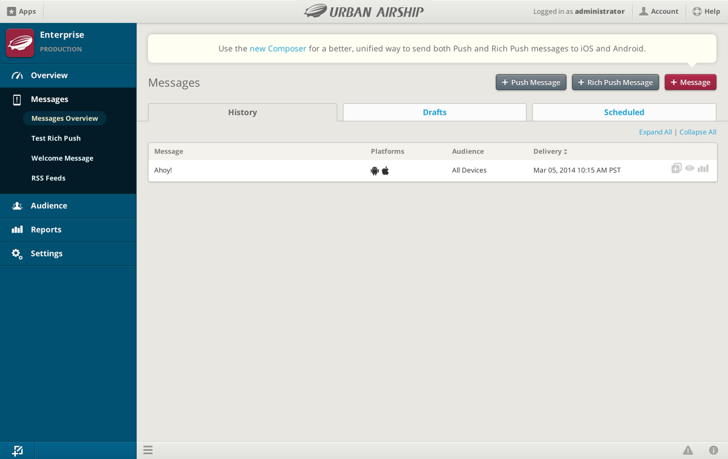Open the Audience section
Viewport: 728px width, 459px height.
[68, 206]
